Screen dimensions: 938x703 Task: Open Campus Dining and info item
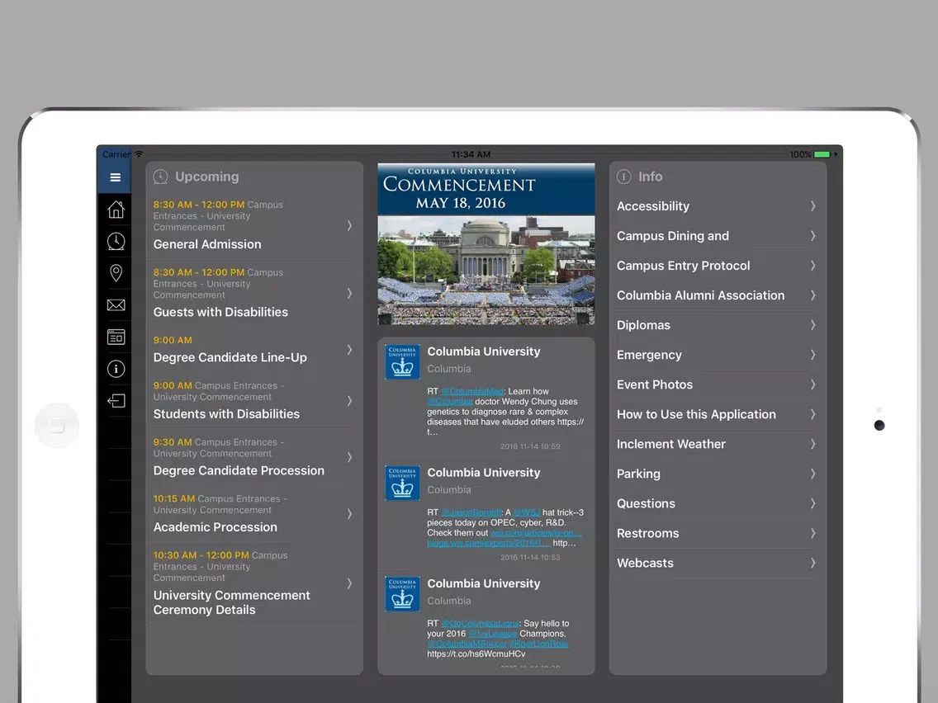[x=718, y=236]
